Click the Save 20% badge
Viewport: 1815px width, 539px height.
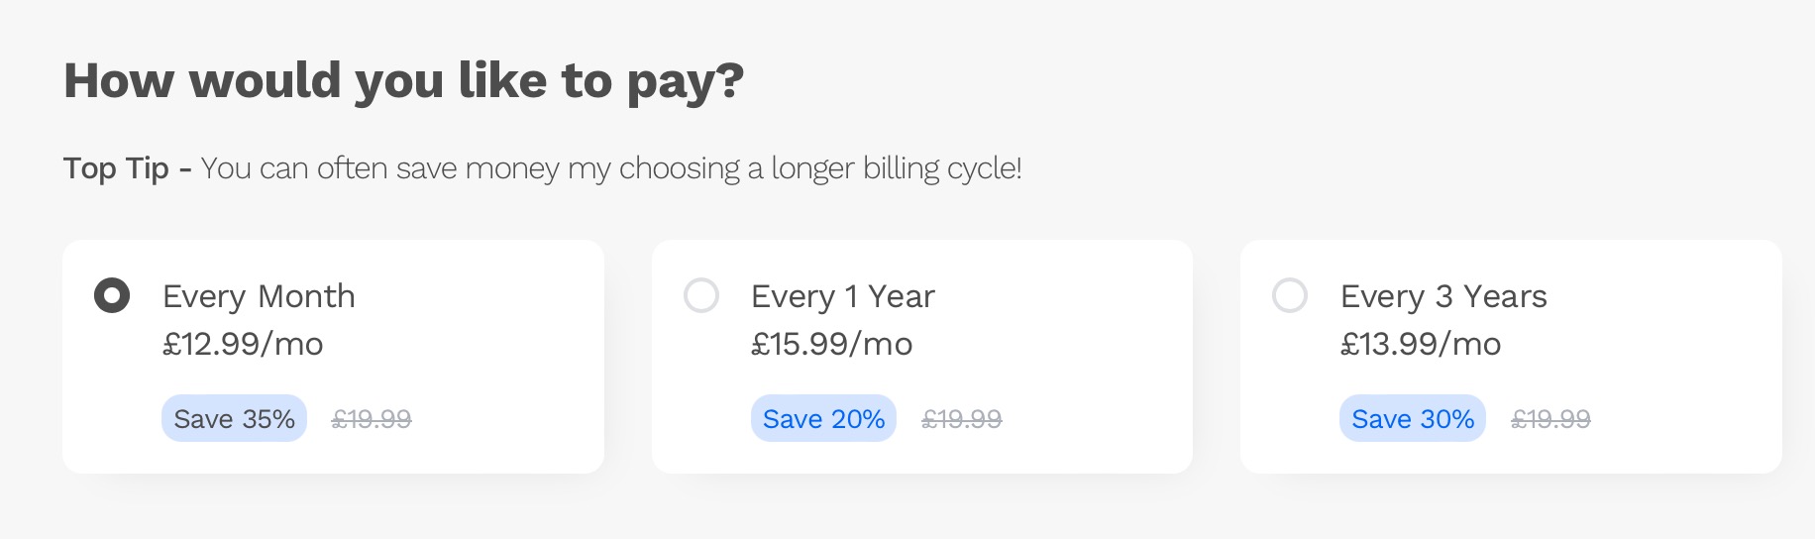[823, 419]
